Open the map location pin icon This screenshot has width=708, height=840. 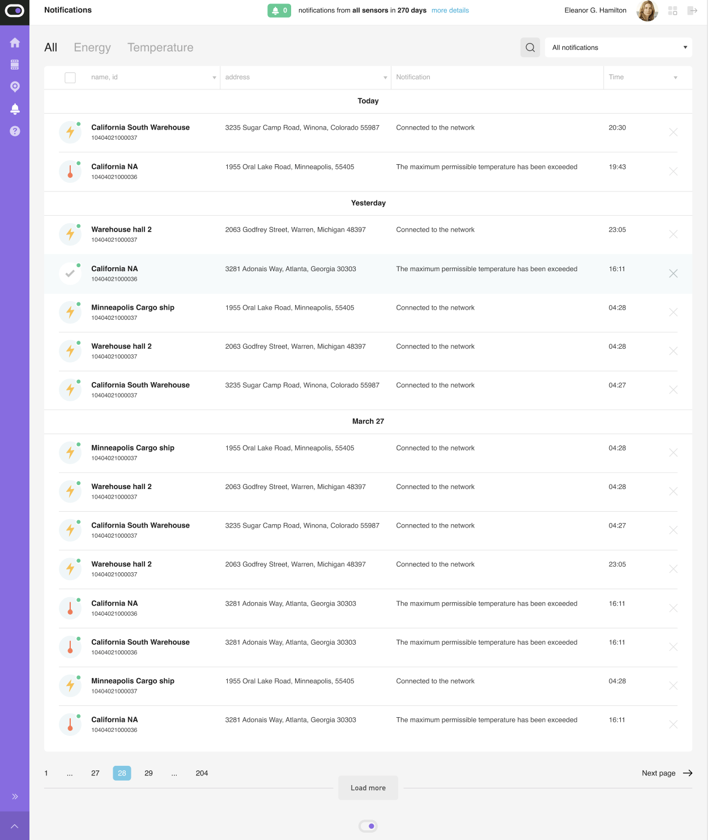tap(15, 87)
